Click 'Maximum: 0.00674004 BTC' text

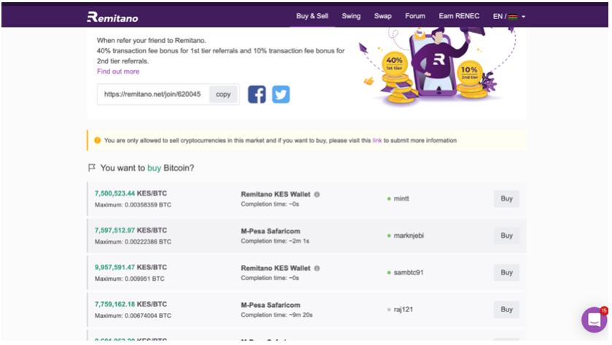coord(133,316)
